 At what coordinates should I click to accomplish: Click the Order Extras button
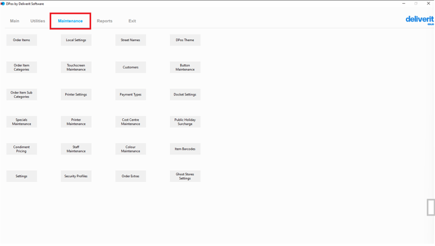point(130,176)
